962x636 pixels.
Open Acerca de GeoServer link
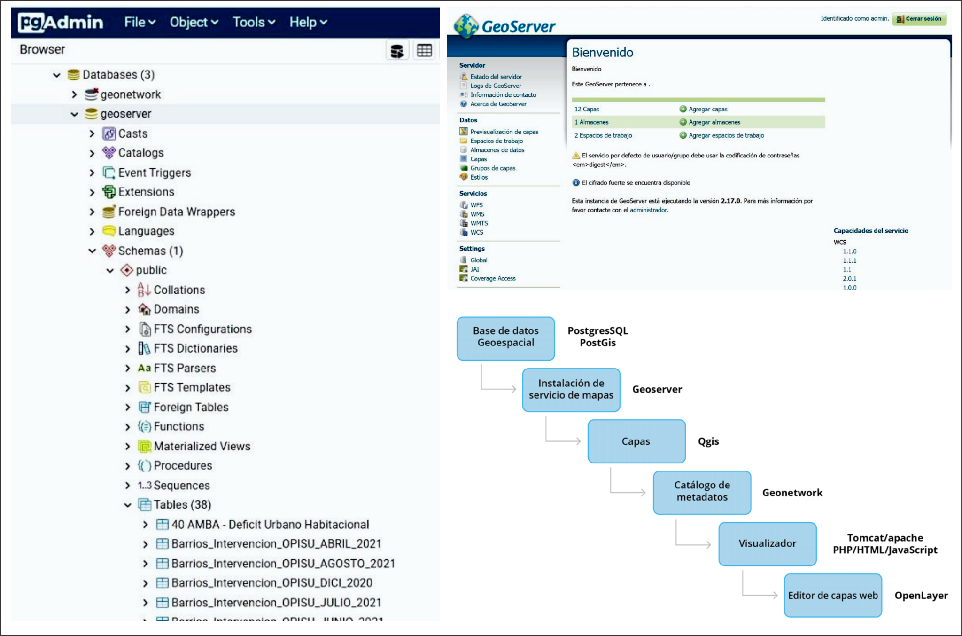(x=498, y=104)
